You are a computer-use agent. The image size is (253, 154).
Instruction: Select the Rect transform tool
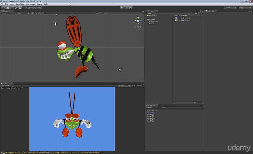pyautogui.click(x=20, y=7)
